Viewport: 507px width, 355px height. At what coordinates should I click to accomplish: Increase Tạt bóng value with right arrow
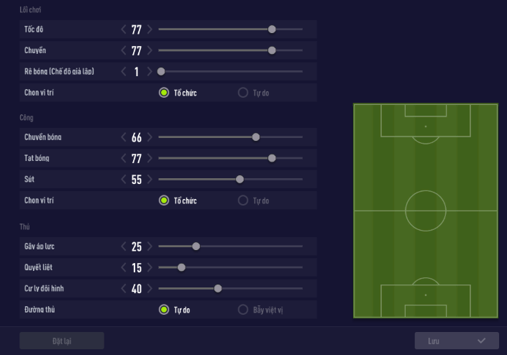pyautogui.click(x=150, y=158)
